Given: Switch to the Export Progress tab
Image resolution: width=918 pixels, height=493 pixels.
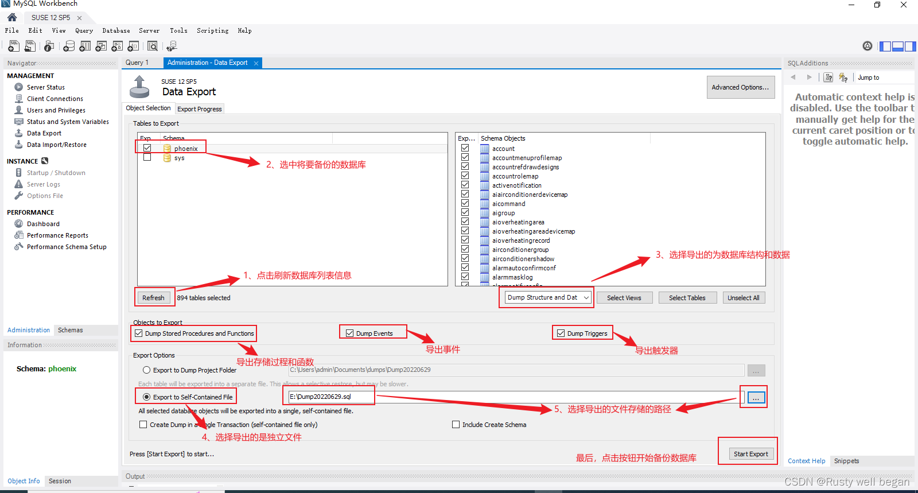Looking at the screenshot, I should (x=199, y=109).
